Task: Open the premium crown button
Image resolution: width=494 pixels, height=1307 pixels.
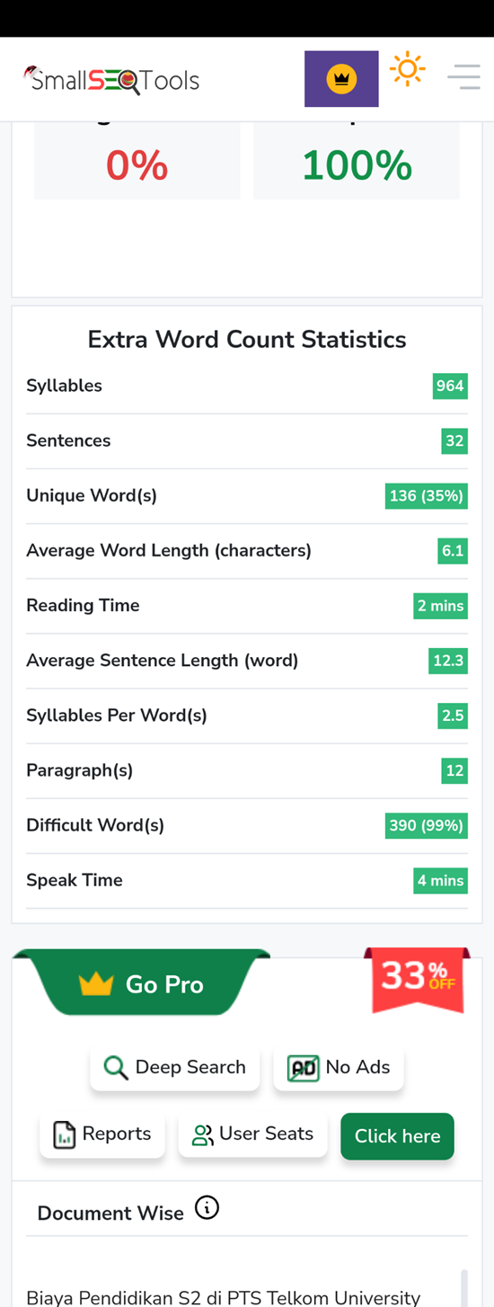Action: [341, 79]
